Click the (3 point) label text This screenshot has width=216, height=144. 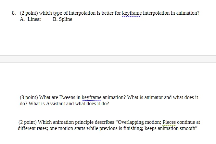(29, 97)
